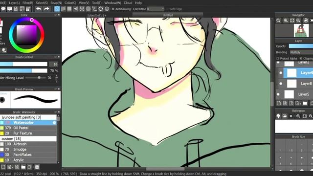The image size is (313, 176).
Task: Open brush folder icon in brush panel
Action: pos(23,167)
